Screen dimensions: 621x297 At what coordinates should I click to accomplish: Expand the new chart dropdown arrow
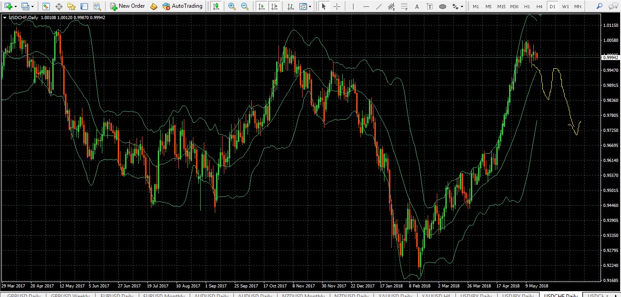(15, 7)
